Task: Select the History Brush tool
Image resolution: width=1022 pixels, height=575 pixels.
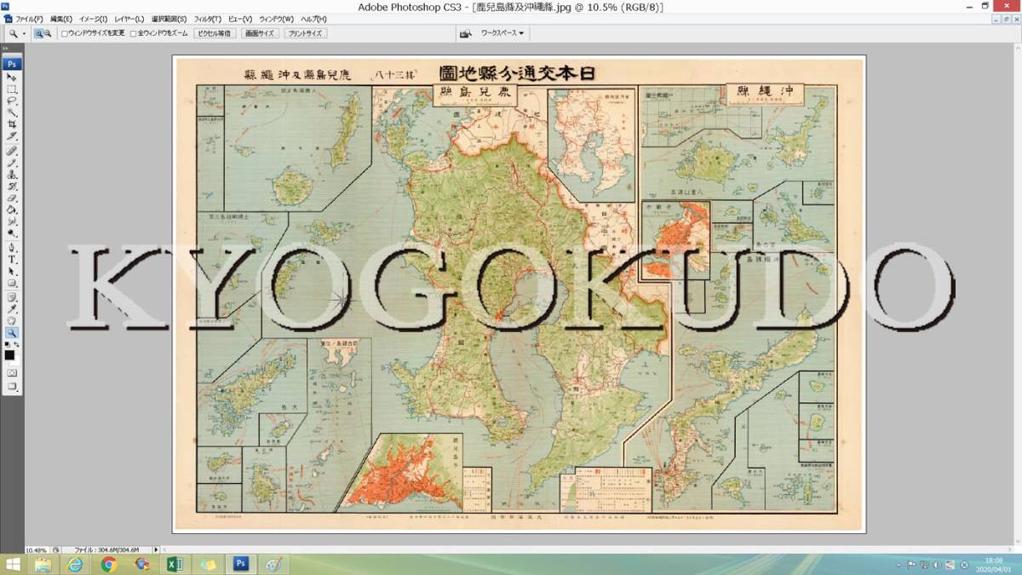Action: (x=12, y=186)
